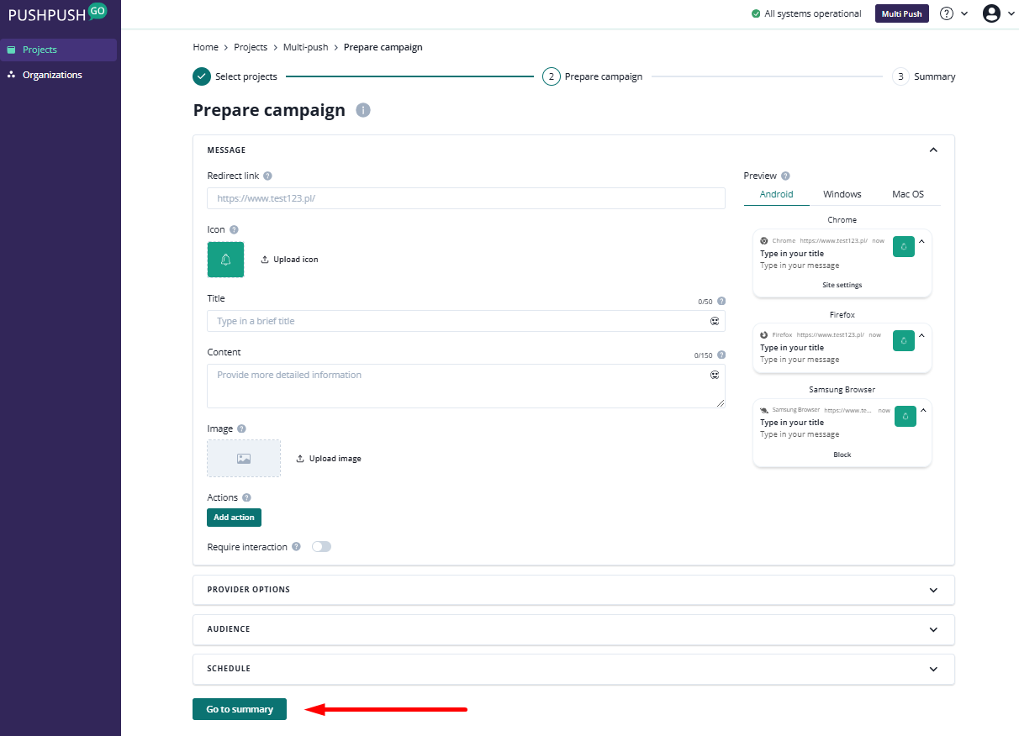This screenshot has width=1019, height=736.
Task: Switch preview to the Mac OS tab
Action: [x=907, y=194]
